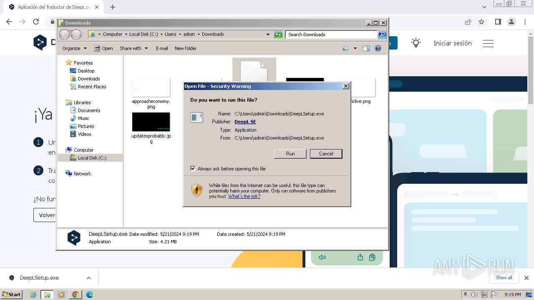
Task: Open Explorer help question mark icon
Action: (378, 48)
